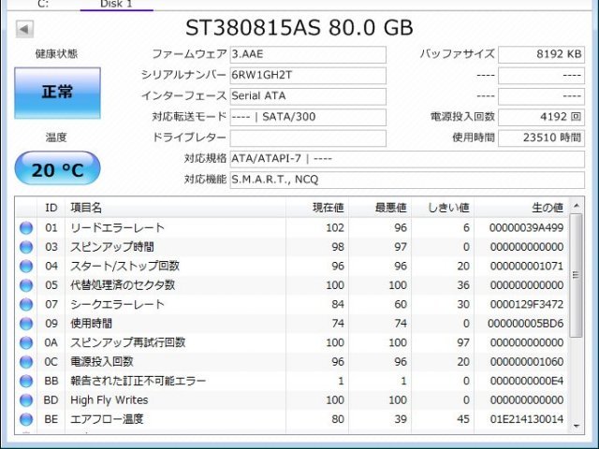599x449 pixels.
Task: Click the 項目名 column header
Action: pyautogui.click(x=176, y=208)
